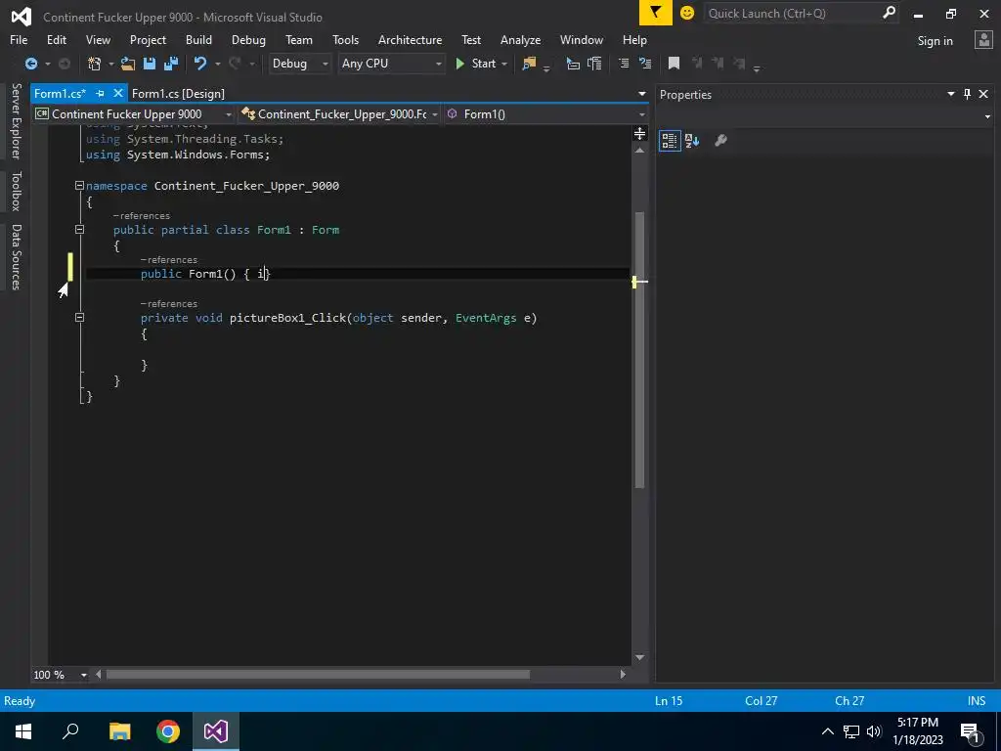1001x751 pixels.
Task: Sort Properties alphabetically
Action: click(x=692, y=141)
